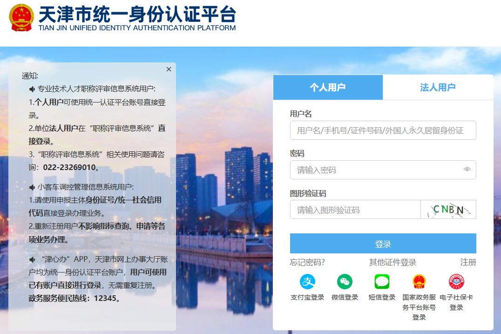Image resolution: width=501 pixels, height=334 pixels.
Task: Click the Alipay login icon
Action: [x=307, y=282]
